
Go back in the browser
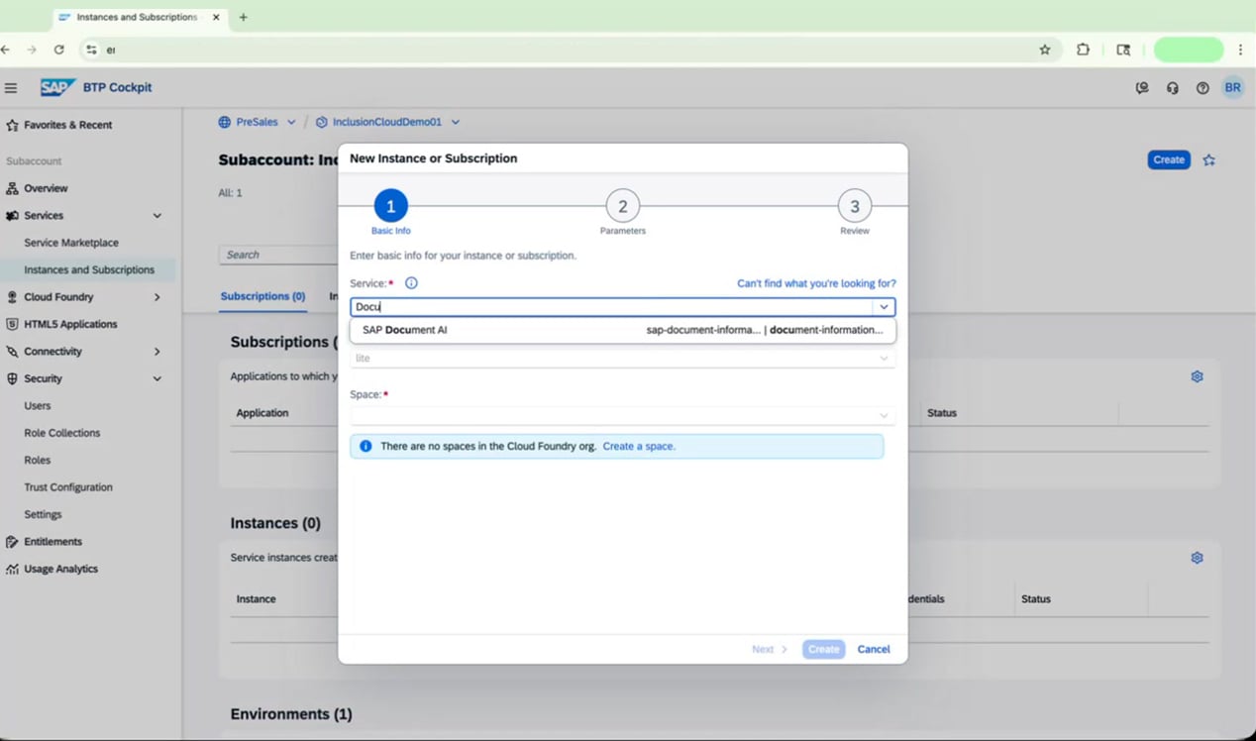(x=5, y=50)
